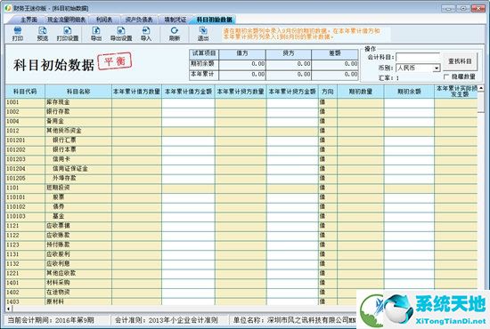Click the 本年累计借方金额 column header

(188, 92)
